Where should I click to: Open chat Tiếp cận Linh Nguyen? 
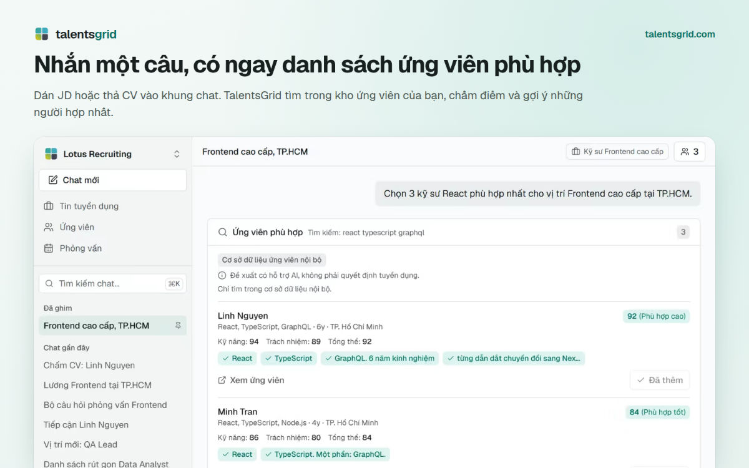(x=86, y=425)
